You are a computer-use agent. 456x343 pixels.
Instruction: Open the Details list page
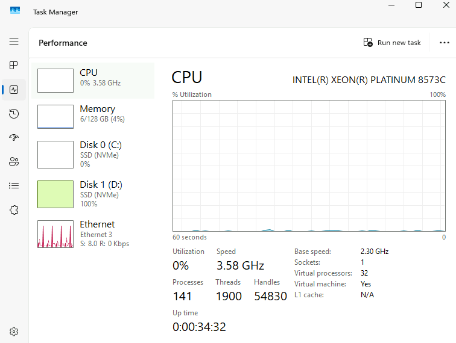(x=14, y=185)
